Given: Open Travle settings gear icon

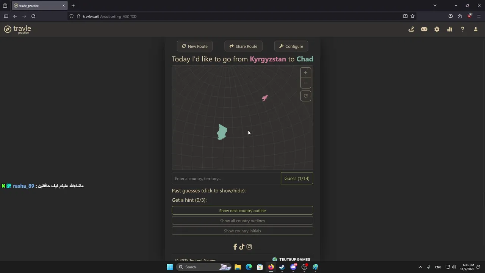Looking at the screenshot, I should pos(437,29).
